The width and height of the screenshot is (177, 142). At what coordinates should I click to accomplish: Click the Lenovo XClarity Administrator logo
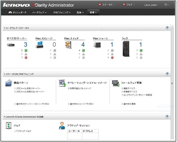[x=38, y=5]
